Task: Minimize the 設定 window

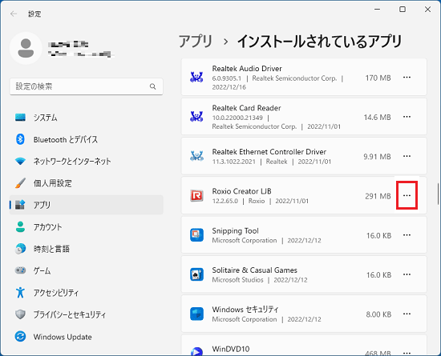Action: pyautogui.click(x=377, y=10)
